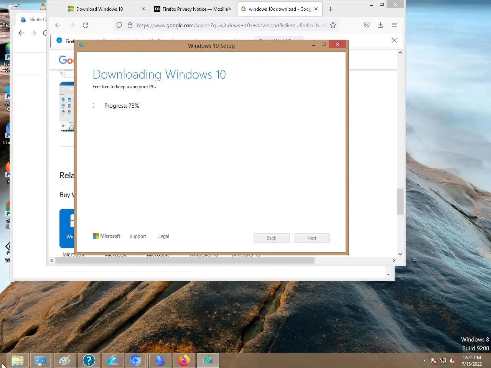
Task: Close the Firefox Privacy Notice tab
Action: coord(230,9)
